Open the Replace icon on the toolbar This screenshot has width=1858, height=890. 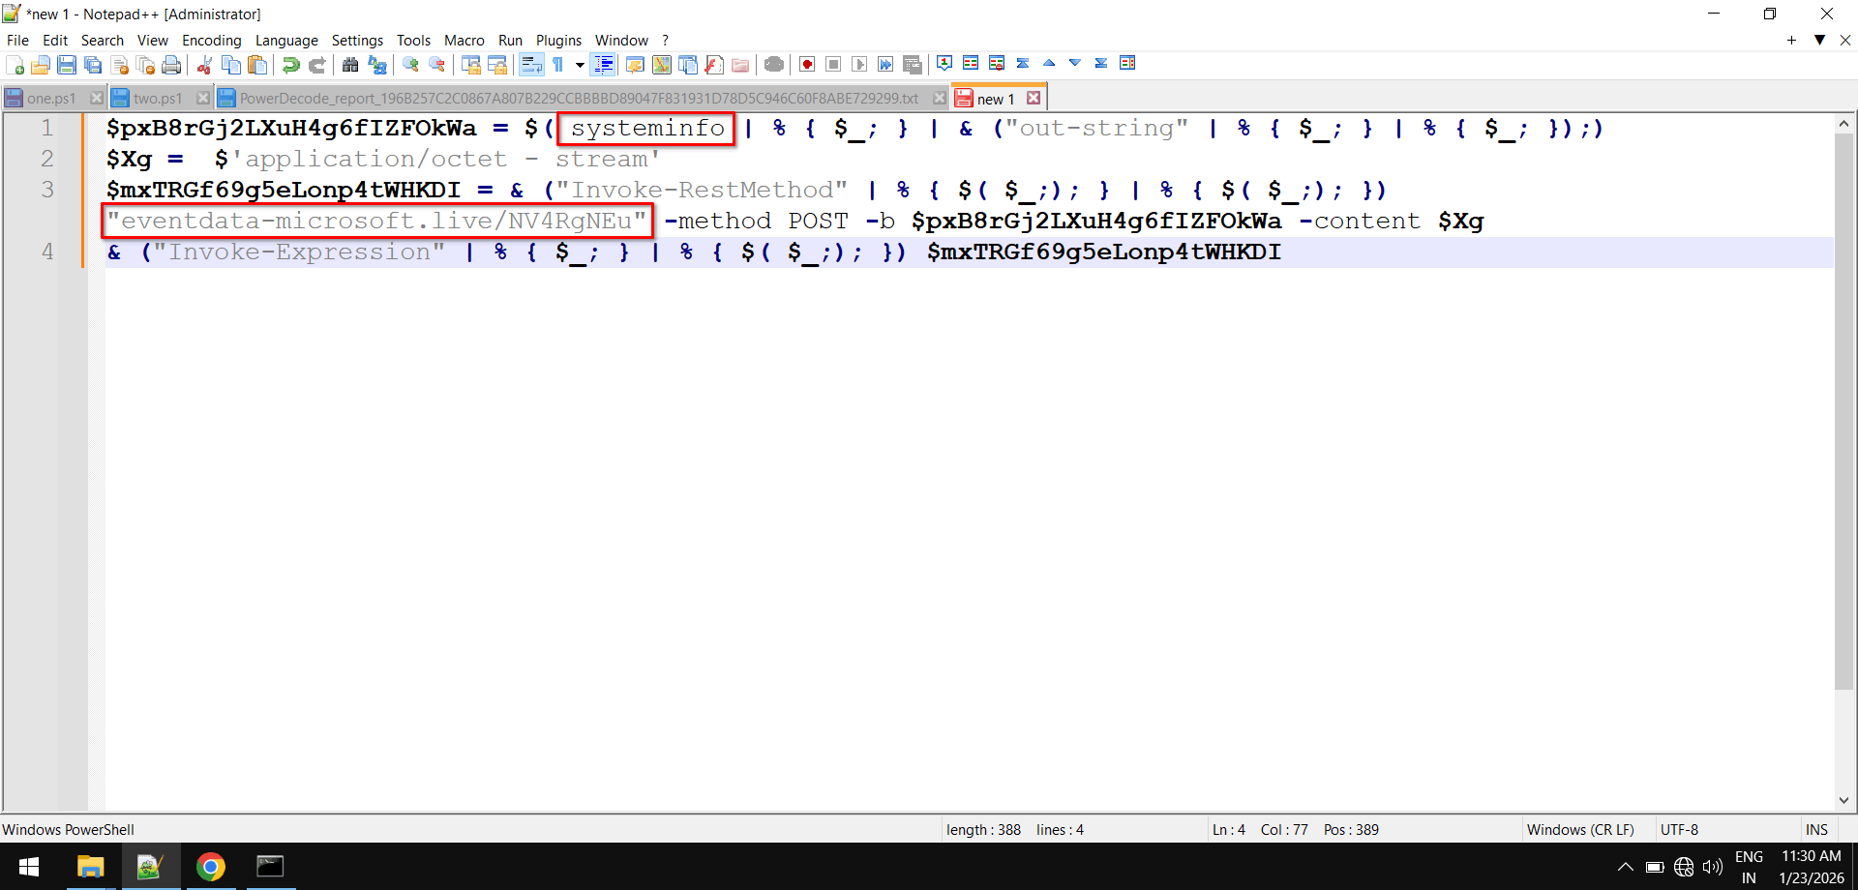(376, 64)
